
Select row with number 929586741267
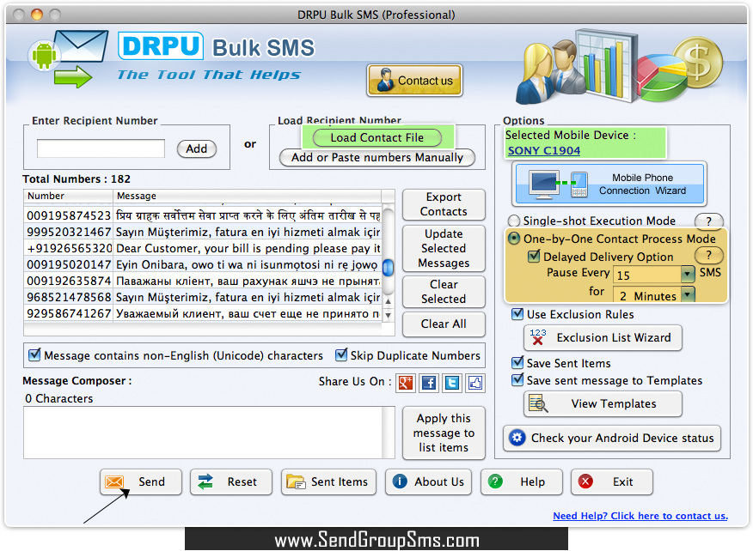click(202, 313)
